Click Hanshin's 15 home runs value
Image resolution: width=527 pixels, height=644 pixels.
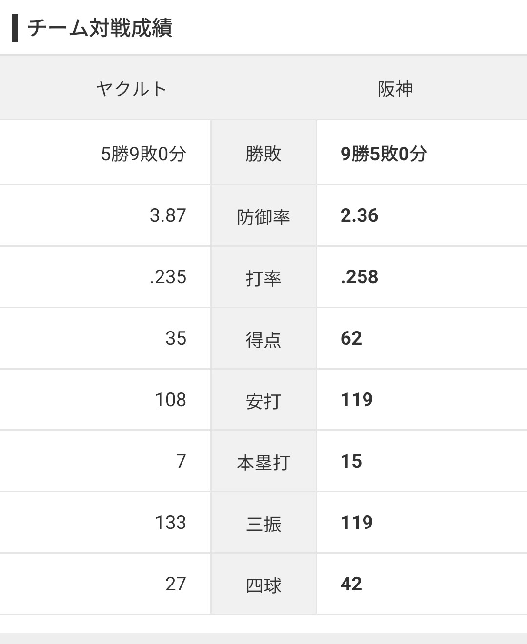pos(351,461)
